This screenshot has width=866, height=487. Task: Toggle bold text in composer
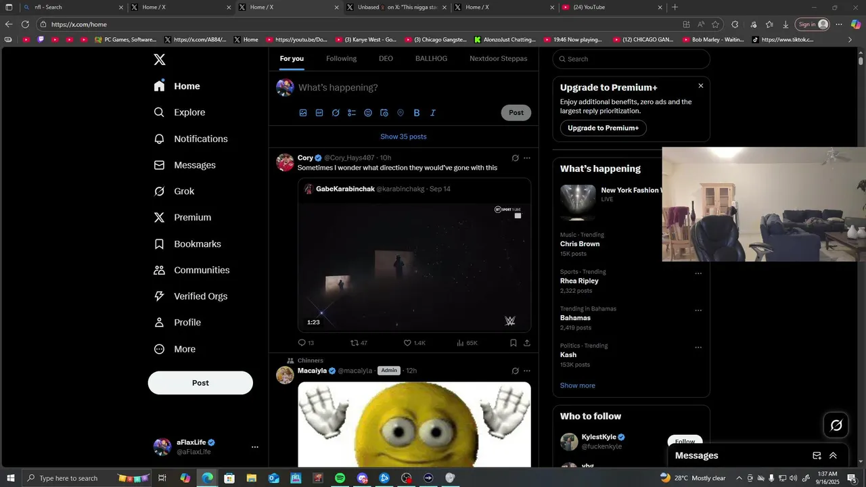coord(417,113)
